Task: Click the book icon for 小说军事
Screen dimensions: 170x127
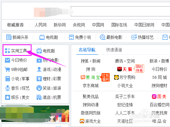Action: (8, 79)
